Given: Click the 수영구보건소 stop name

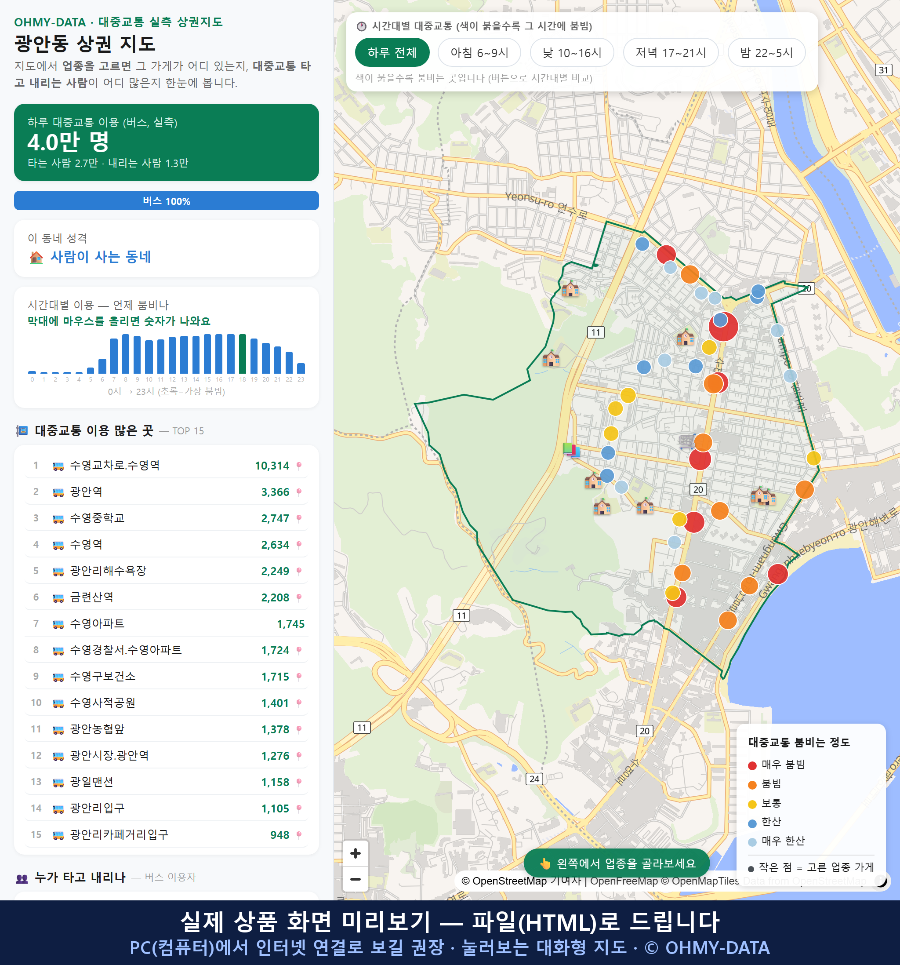Looking at the screenshot, I should (102, 676).
